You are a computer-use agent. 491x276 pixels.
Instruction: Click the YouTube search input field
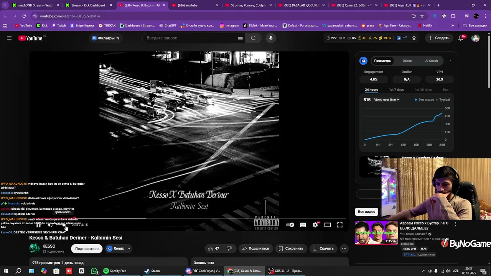[x=191, y=38]
